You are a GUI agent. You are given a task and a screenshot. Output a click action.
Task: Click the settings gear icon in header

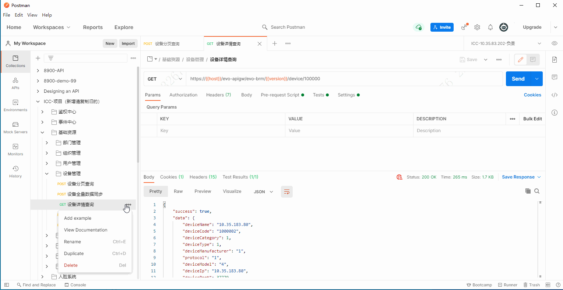(477, 27)
